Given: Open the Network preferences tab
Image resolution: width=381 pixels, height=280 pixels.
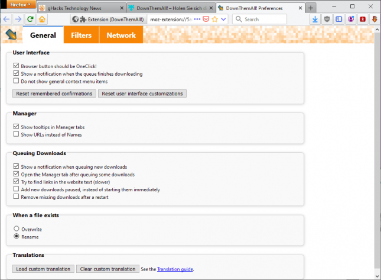Looking at the screenshot, I should pos(121,35).
